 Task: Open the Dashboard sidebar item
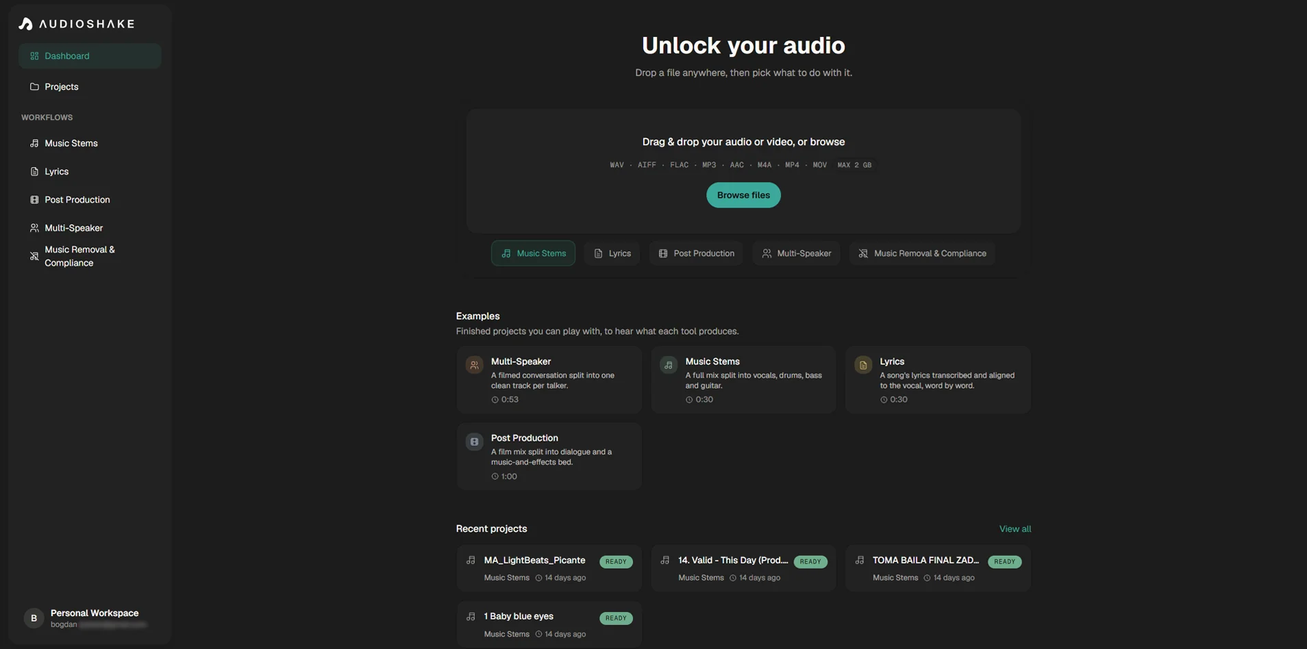click(90, 56)
